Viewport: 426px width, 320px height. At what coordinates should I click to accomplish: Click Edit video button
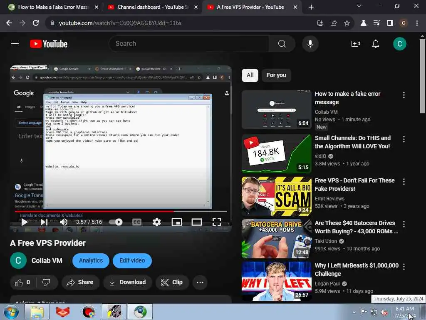(132, 261)
